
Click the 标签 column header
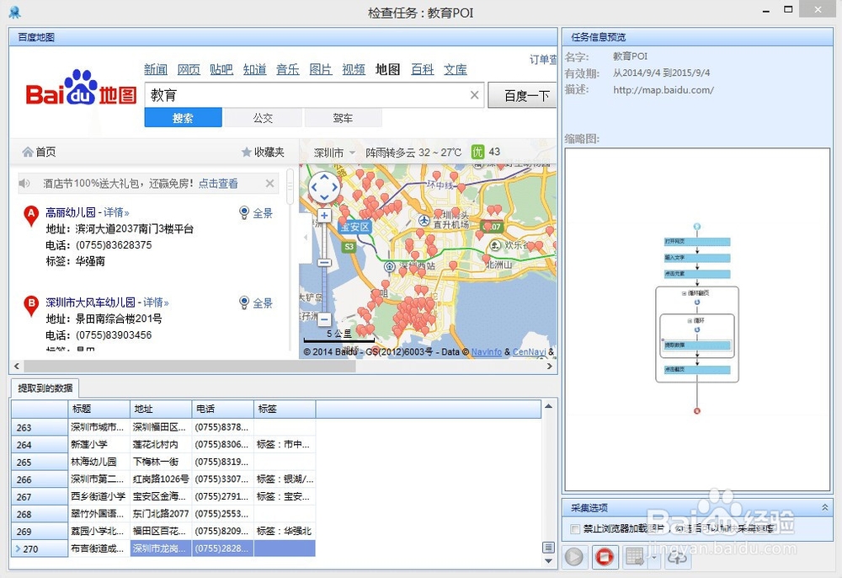[285, 409]
